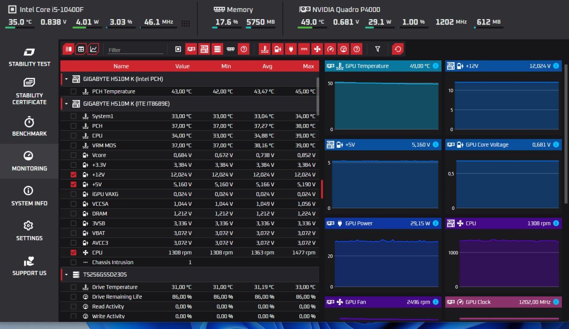569x329 pixels.
Task: Open info for GPU Clock graph
Action: point(556,302)
